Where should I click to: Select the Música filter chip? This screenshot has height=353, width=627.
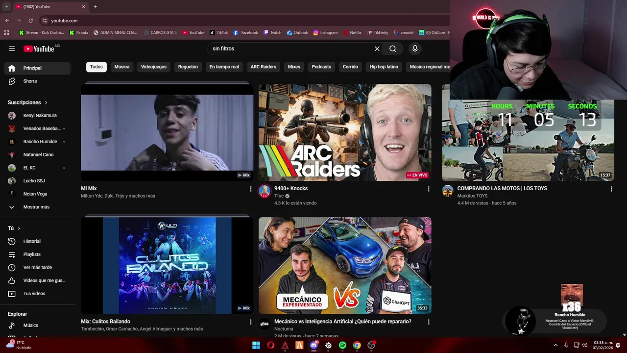pyautogui.click(x=122, y=67)
